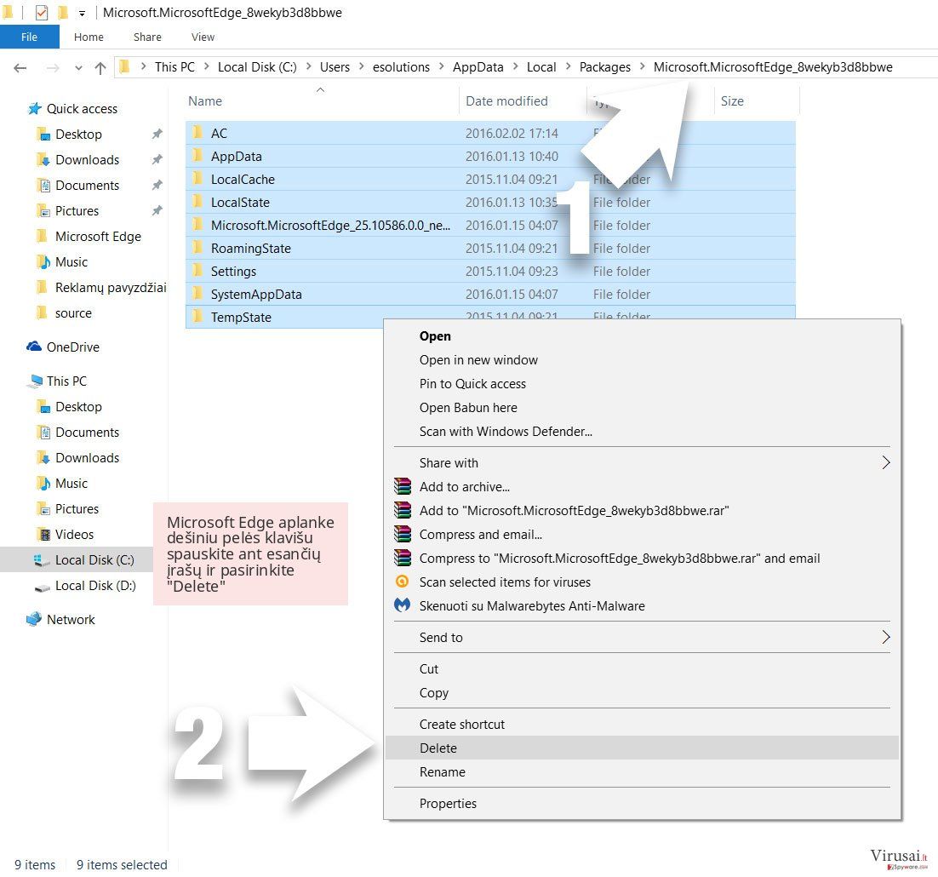Sort by the Date modified column header
Screen dimensions: 938x877
[x=506, y=101]
